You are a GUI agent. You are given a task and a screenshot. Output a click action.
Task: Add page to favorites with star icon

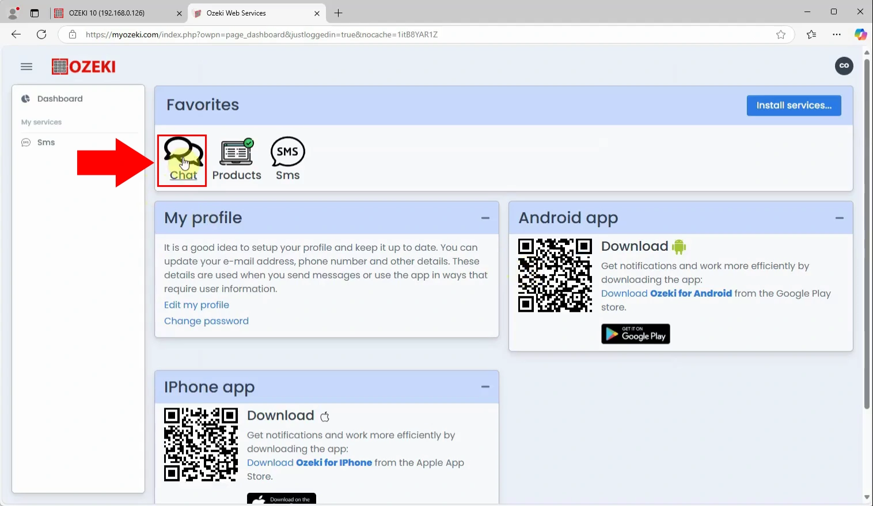coord(781,34)
